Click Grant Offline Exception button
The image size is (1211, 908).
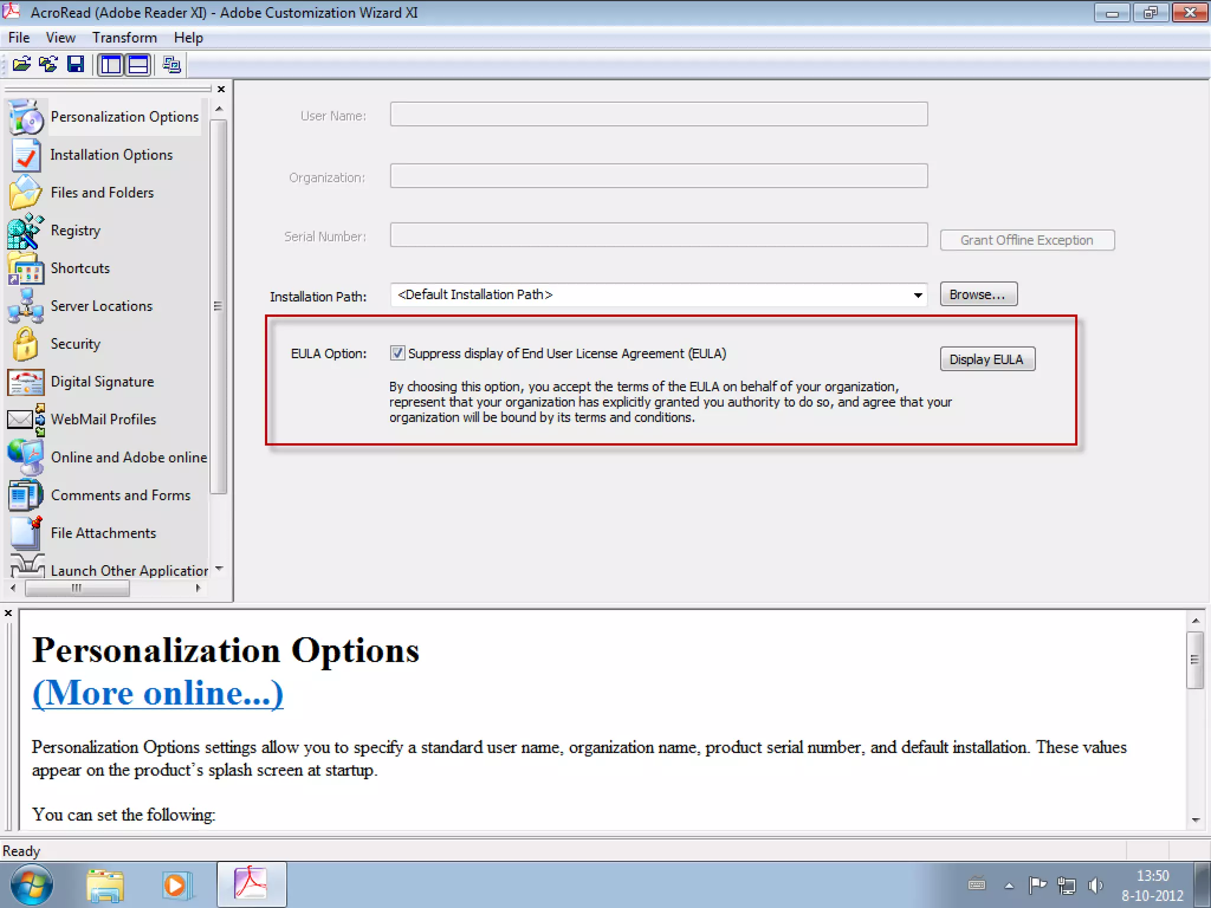coord(1027,240)
